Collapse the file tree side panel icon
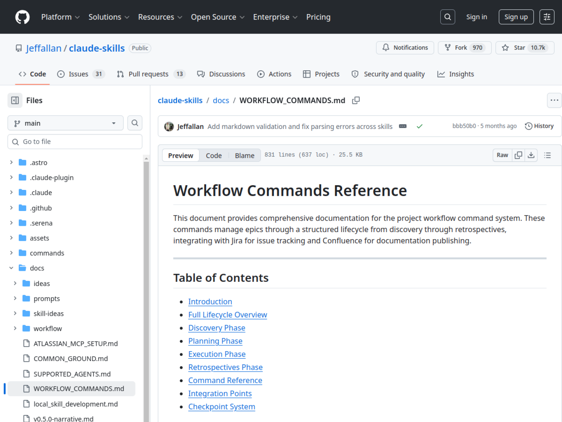This screenshot has height=422, width=562. click(x=15, y=100)
